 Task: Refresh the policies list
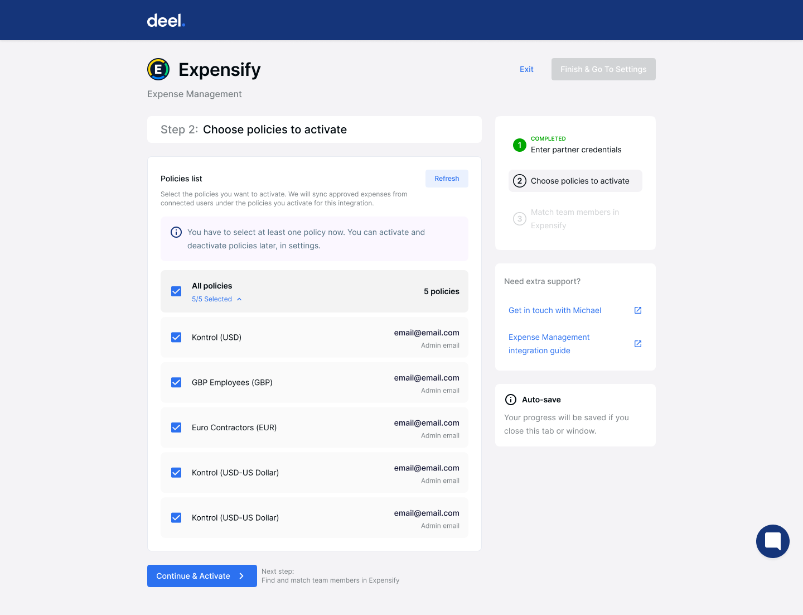click(x=447, y=179)
